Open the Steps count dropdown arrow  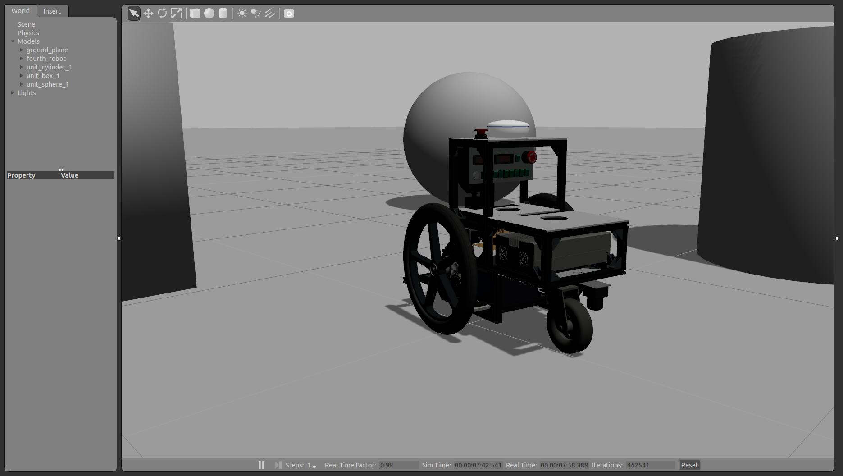pos(314,467)
